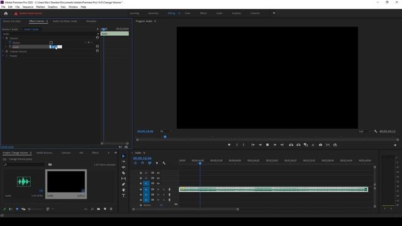Screen dimensions: 402x226
Task: Click the Home icon
Action: click(6, 13)
